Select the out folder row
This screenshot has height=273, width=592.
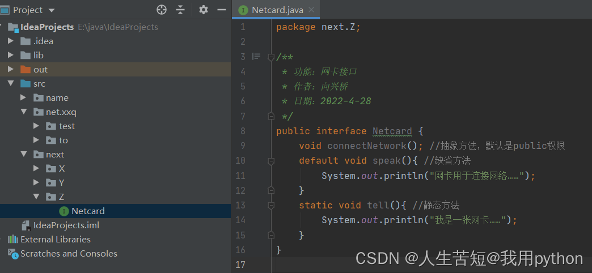pyautogui.click(x=115, y=69)
